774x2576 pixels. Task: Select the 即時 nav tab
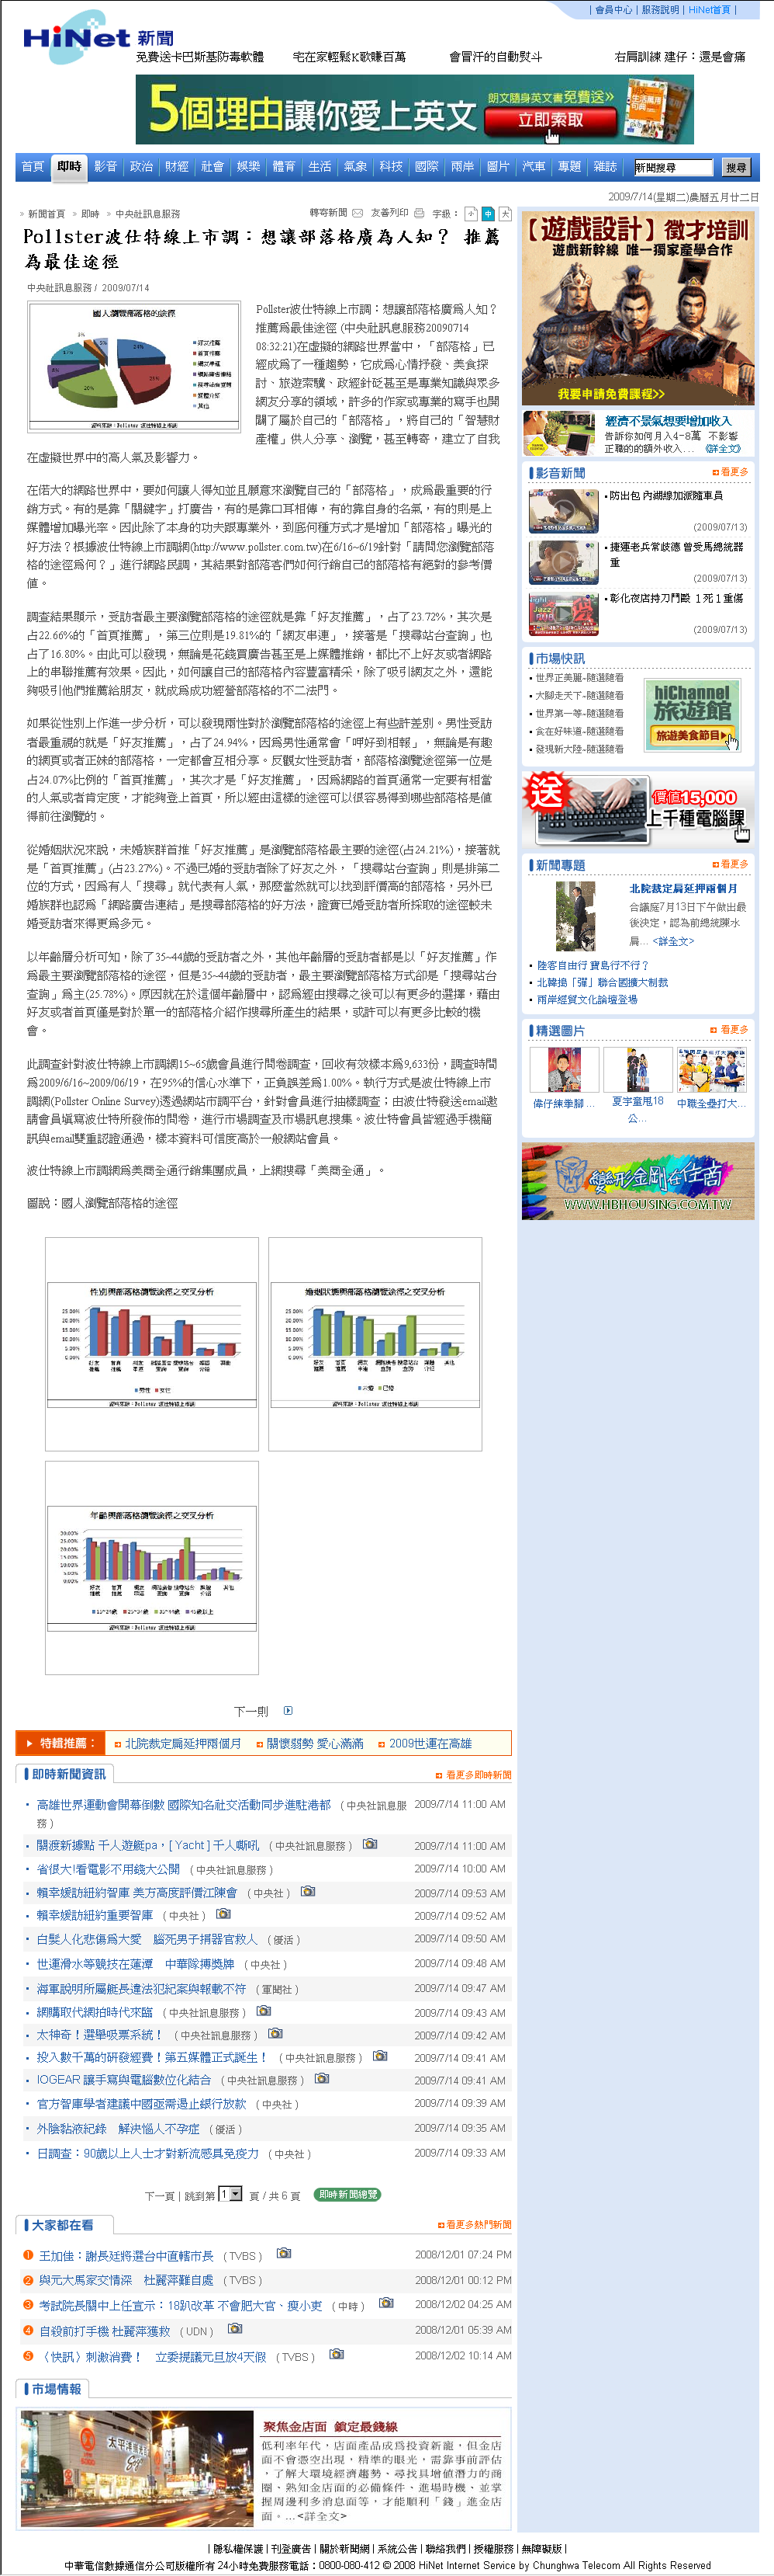click(69, 167)
